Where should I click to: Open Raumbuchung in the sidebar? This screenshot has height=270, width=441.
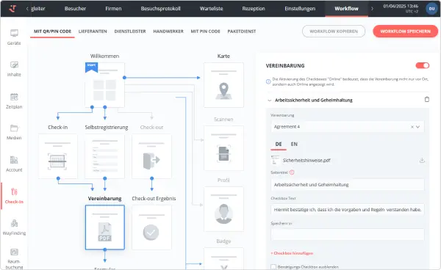pos(14,258)
